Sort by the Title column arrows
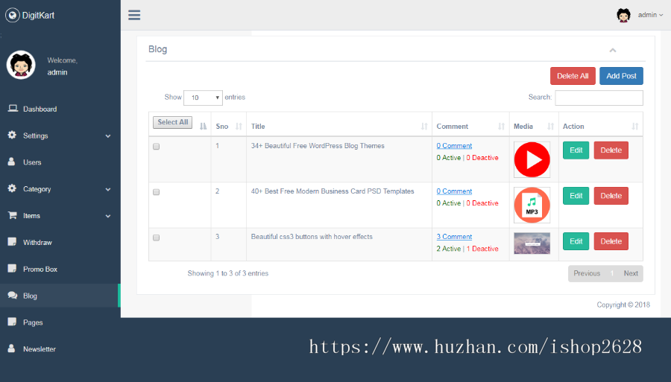This screenshot has width=671, height=382. (424, 127)
